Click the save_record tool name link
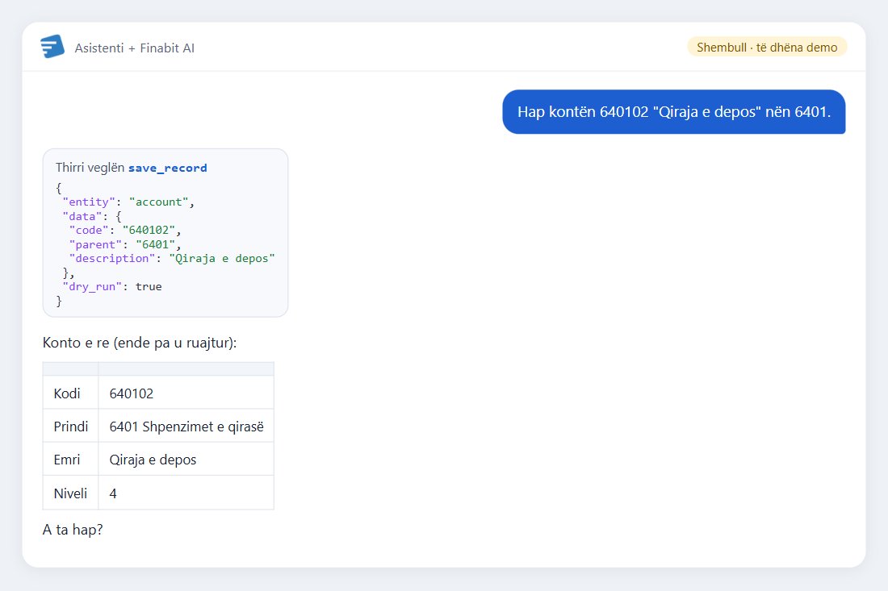888x591 pixels. click(168, 168)
